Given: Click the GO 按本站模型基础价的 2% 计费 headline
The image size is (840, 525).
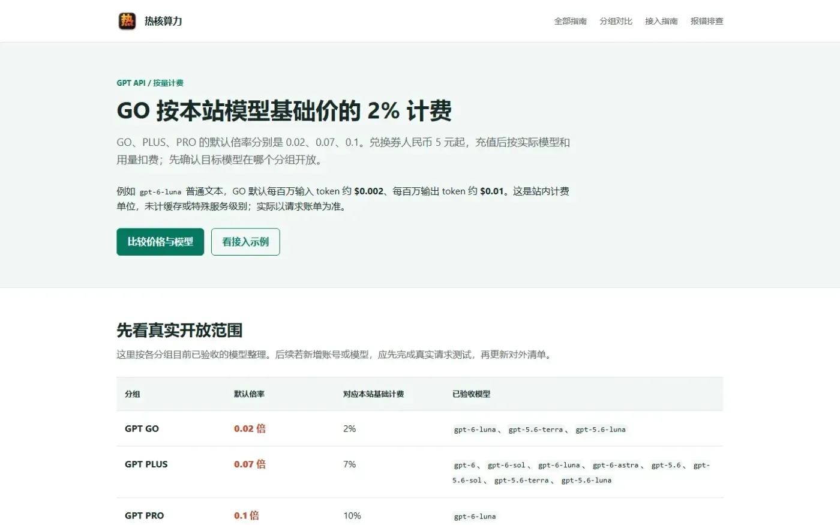Looking at the screenshot, I should pyautogui.click(x=284, y=111).
